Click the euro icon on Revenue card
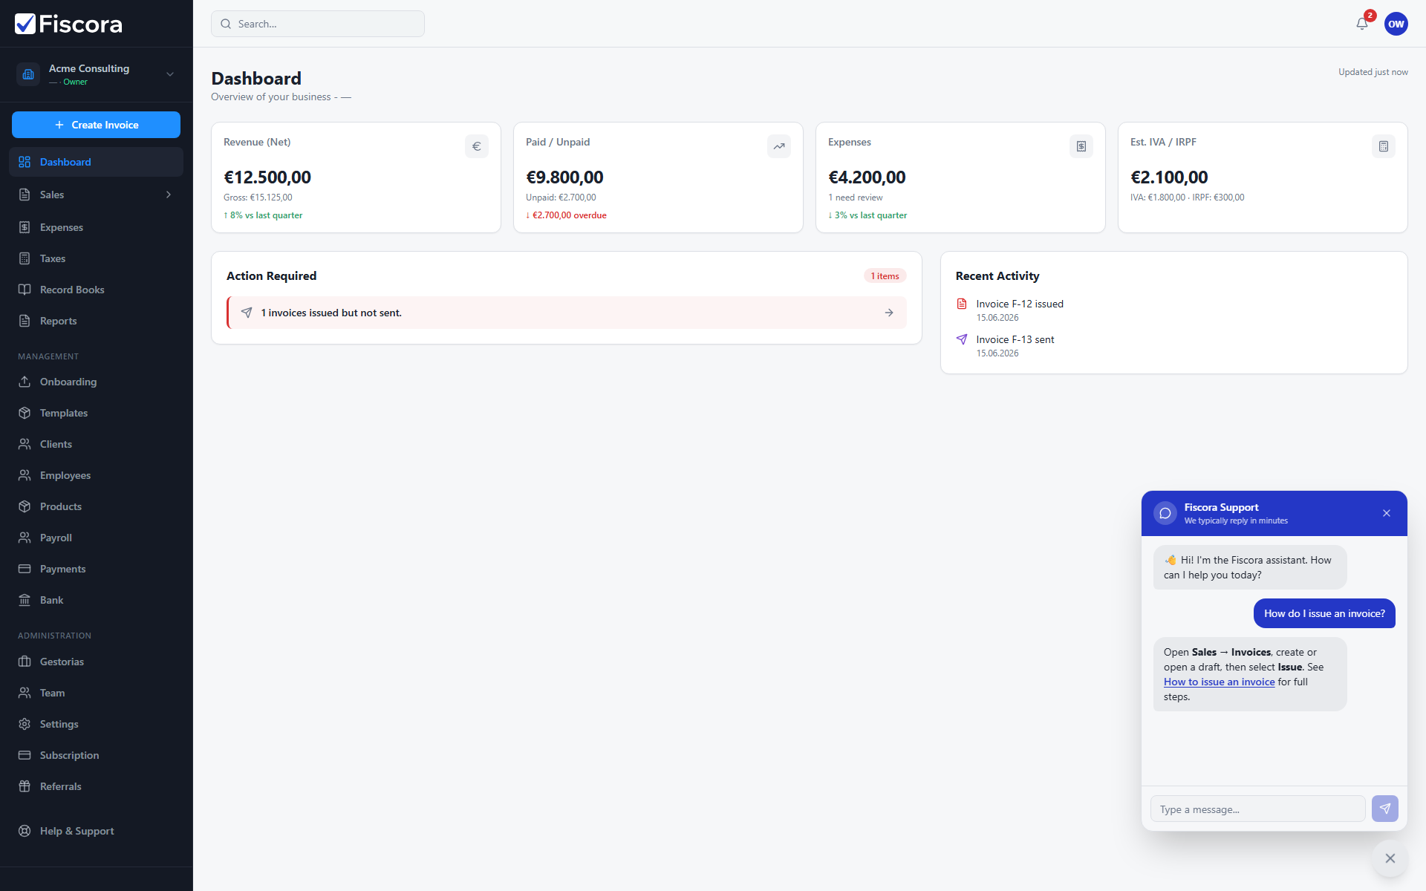1426x891 pixels. tap(477, 146)
